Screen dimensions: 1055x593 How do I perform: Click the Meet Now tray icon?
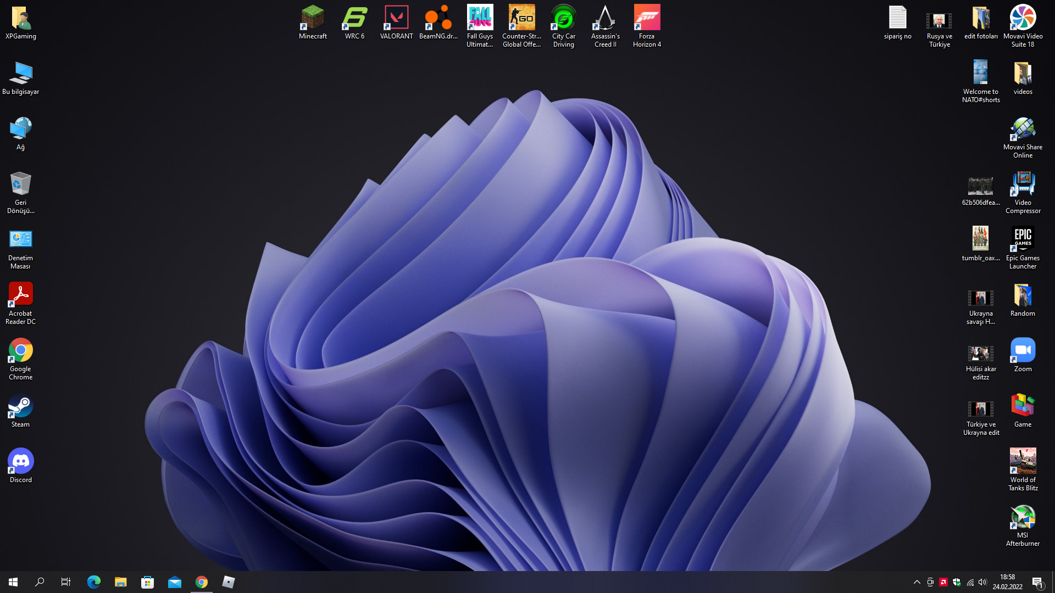pos(930,582)
